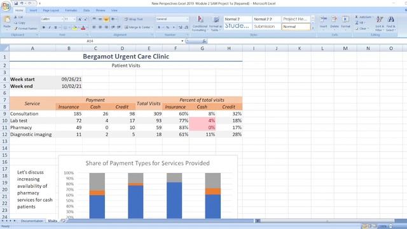Copy the selected cells

[20, 23]
